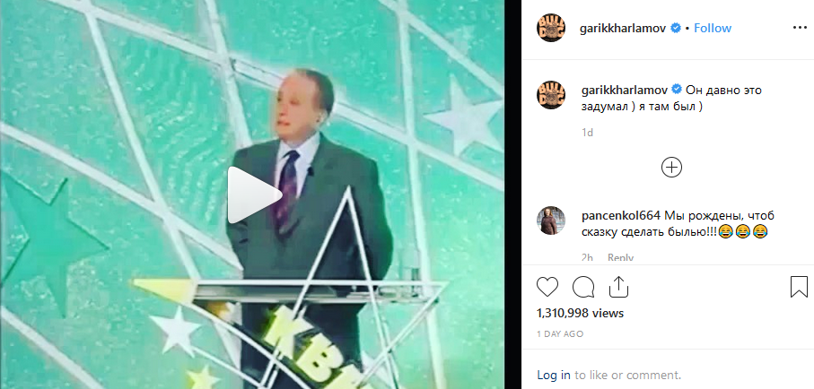Open garikkharlamov avatar beside caption

click(x=551, y=95)
